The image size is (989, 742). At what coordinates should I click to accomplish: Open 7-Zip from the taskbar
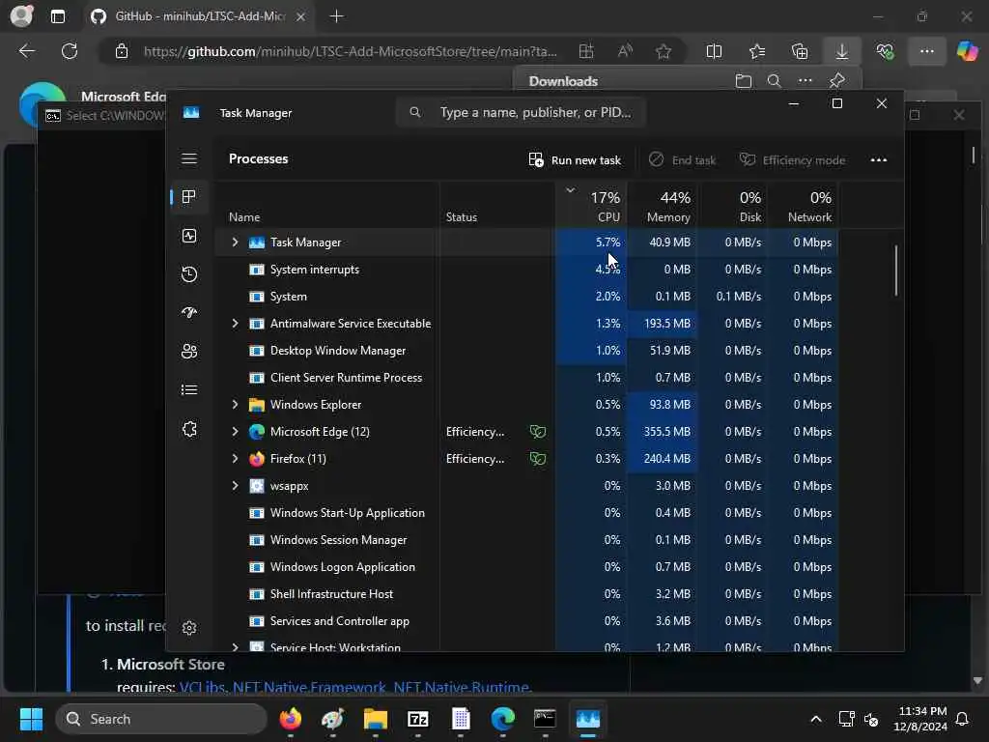[417, 719]
